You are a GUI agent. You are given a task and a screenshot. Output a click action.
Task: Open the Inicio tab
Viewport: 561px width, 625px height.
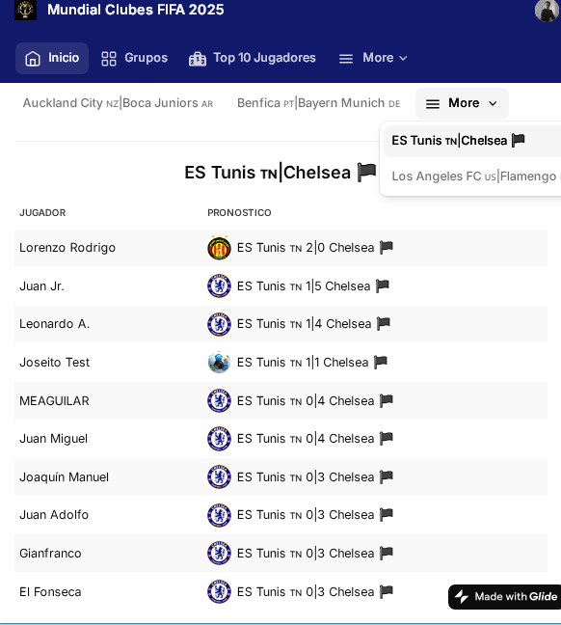52,58
